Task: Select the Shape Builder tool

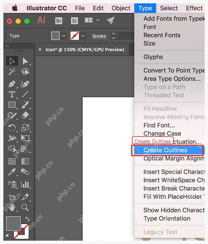Action: (x=12, y=149)
